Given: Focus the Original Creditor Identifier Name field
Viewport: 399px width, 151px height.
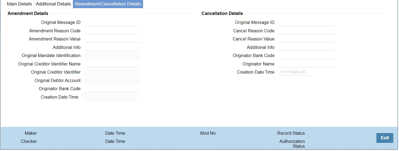Looking at the screenshot, I should tap(112, 64).
